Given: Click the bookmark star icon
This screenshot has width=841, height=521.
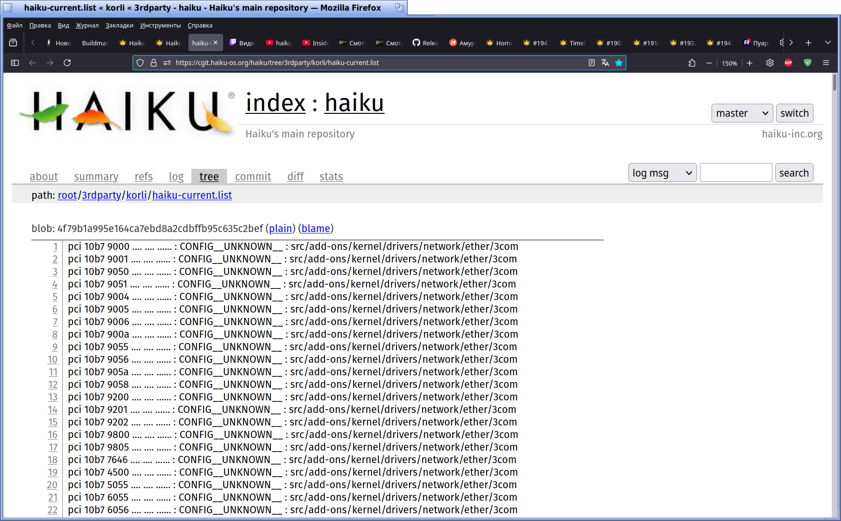Looking at the screenshot, I should coord(618,63).
